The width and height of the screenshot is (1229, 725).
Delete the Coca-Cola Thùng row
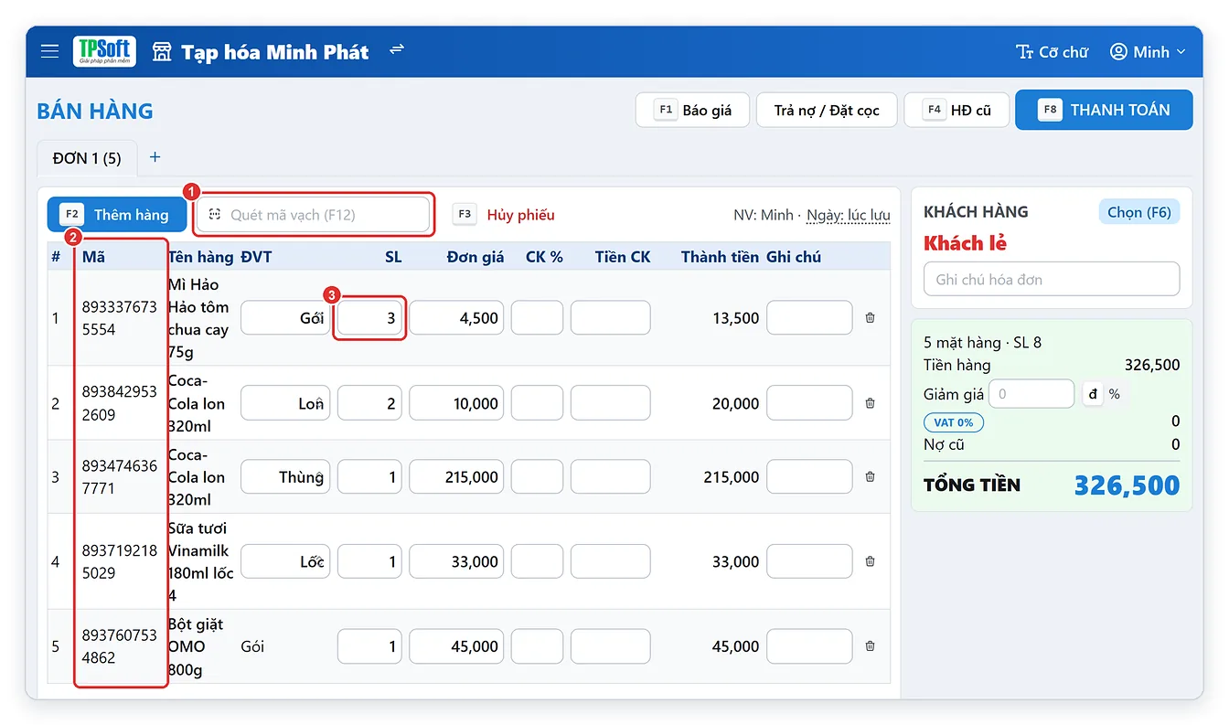870,476
